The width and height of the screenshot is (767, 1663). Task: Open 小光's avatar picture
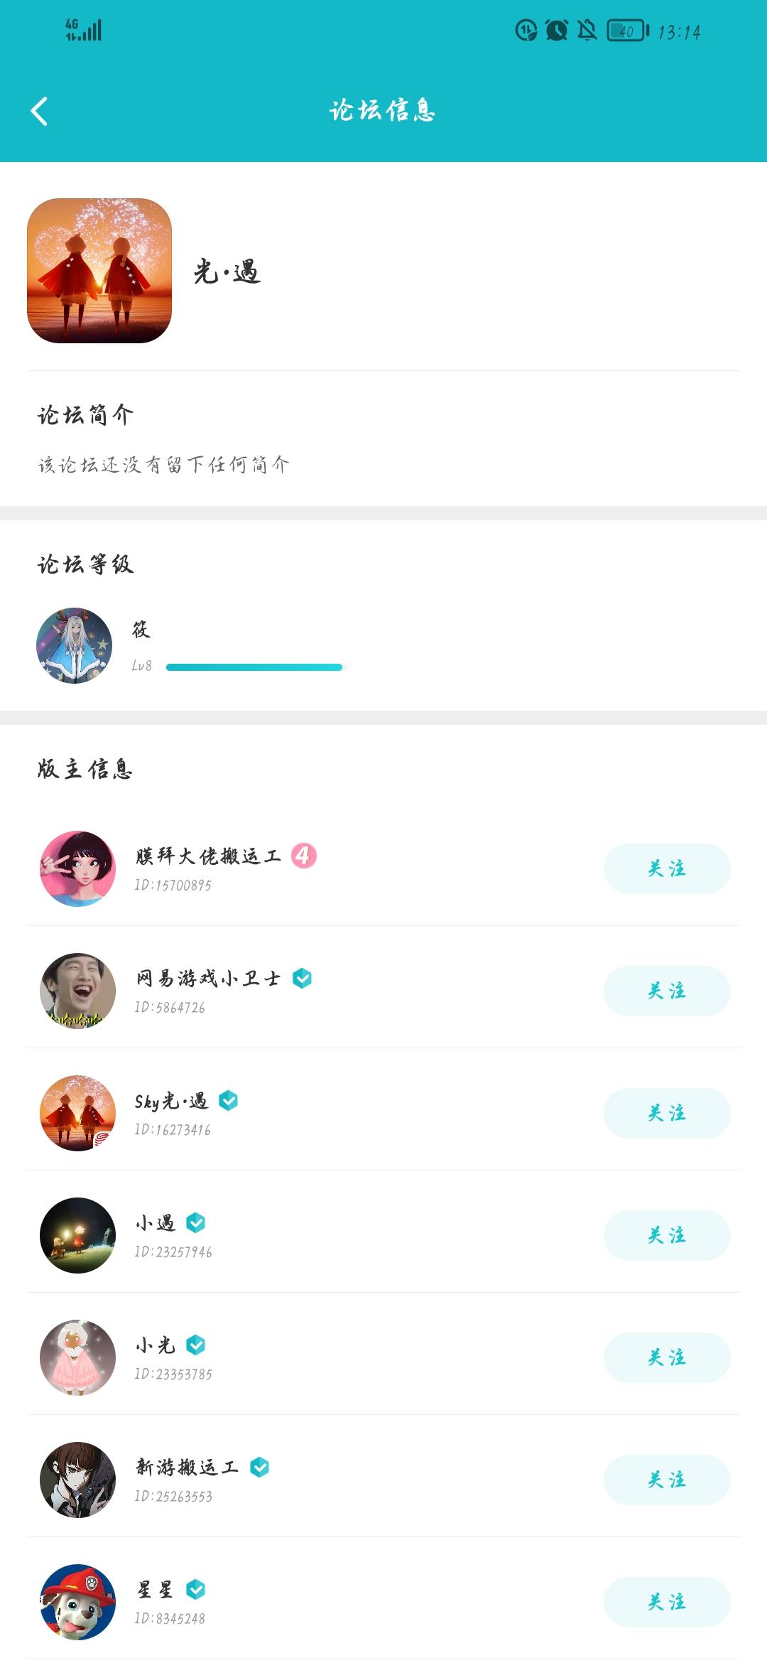pyautogui.click(x=78, y=1357)
